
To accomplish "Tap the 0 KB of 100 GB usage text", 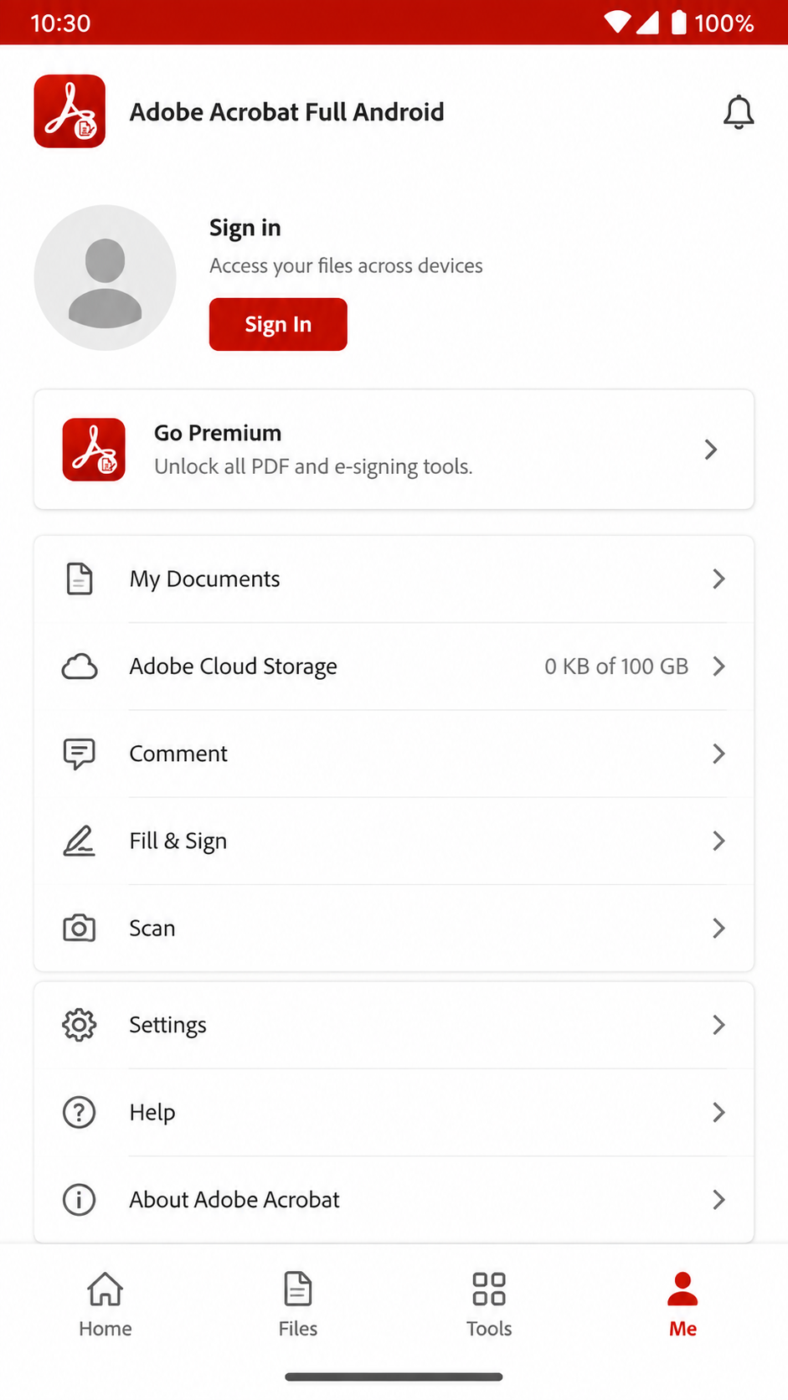I will [616, 667].
